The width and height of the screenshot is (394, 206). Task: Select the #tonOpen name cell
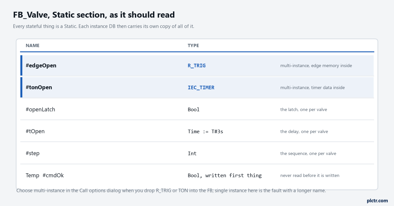39,87
